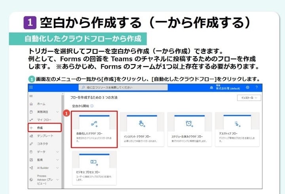The image size is (285, 194).
Task: Select the デスクトップ フロー card
Action: point(237,129)
